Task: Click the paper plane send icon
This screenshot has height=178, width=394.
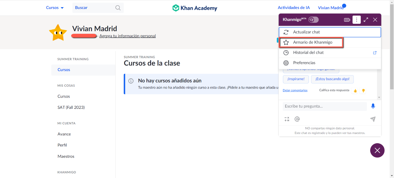Action: pos(373,119)
